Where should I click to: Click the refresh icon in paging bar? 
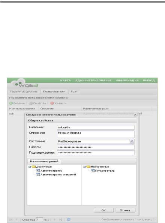[69, 220]
